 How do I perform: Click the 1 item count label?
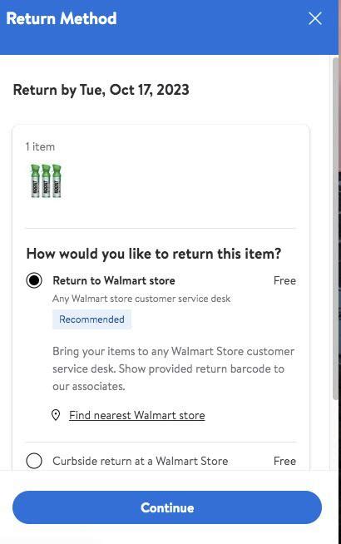pyautogui.click(x=40, y=146)
